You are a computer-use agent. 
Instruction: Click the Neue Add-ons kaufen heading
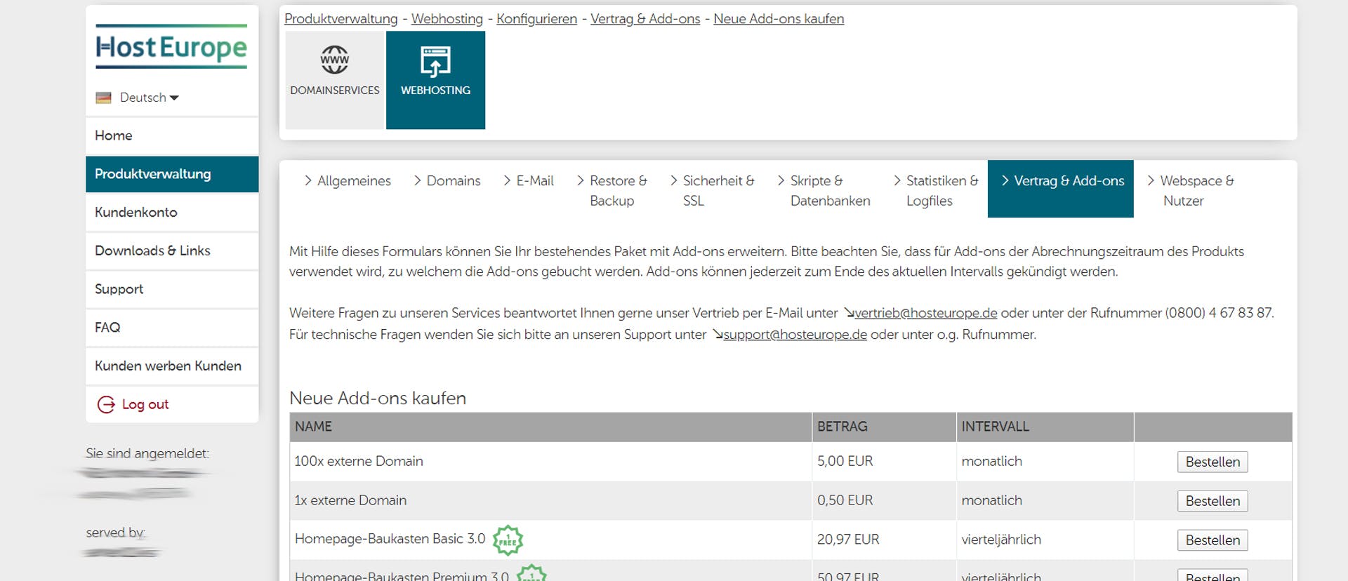pos(378,398)
